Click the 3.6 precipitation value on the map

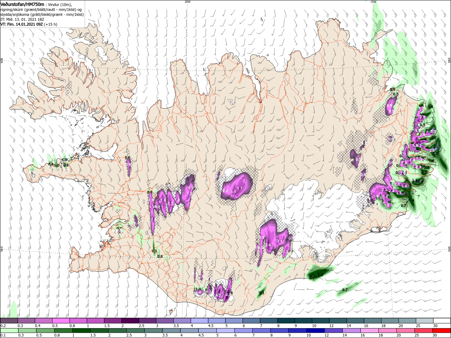404,194
